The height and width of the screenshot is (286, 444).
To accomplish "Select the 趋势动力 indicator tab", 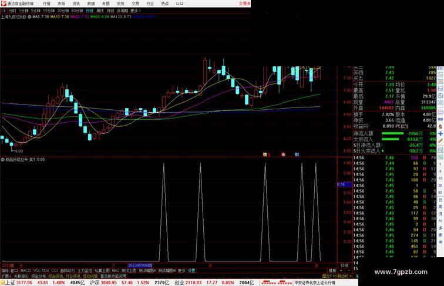I will click(68, 271).
